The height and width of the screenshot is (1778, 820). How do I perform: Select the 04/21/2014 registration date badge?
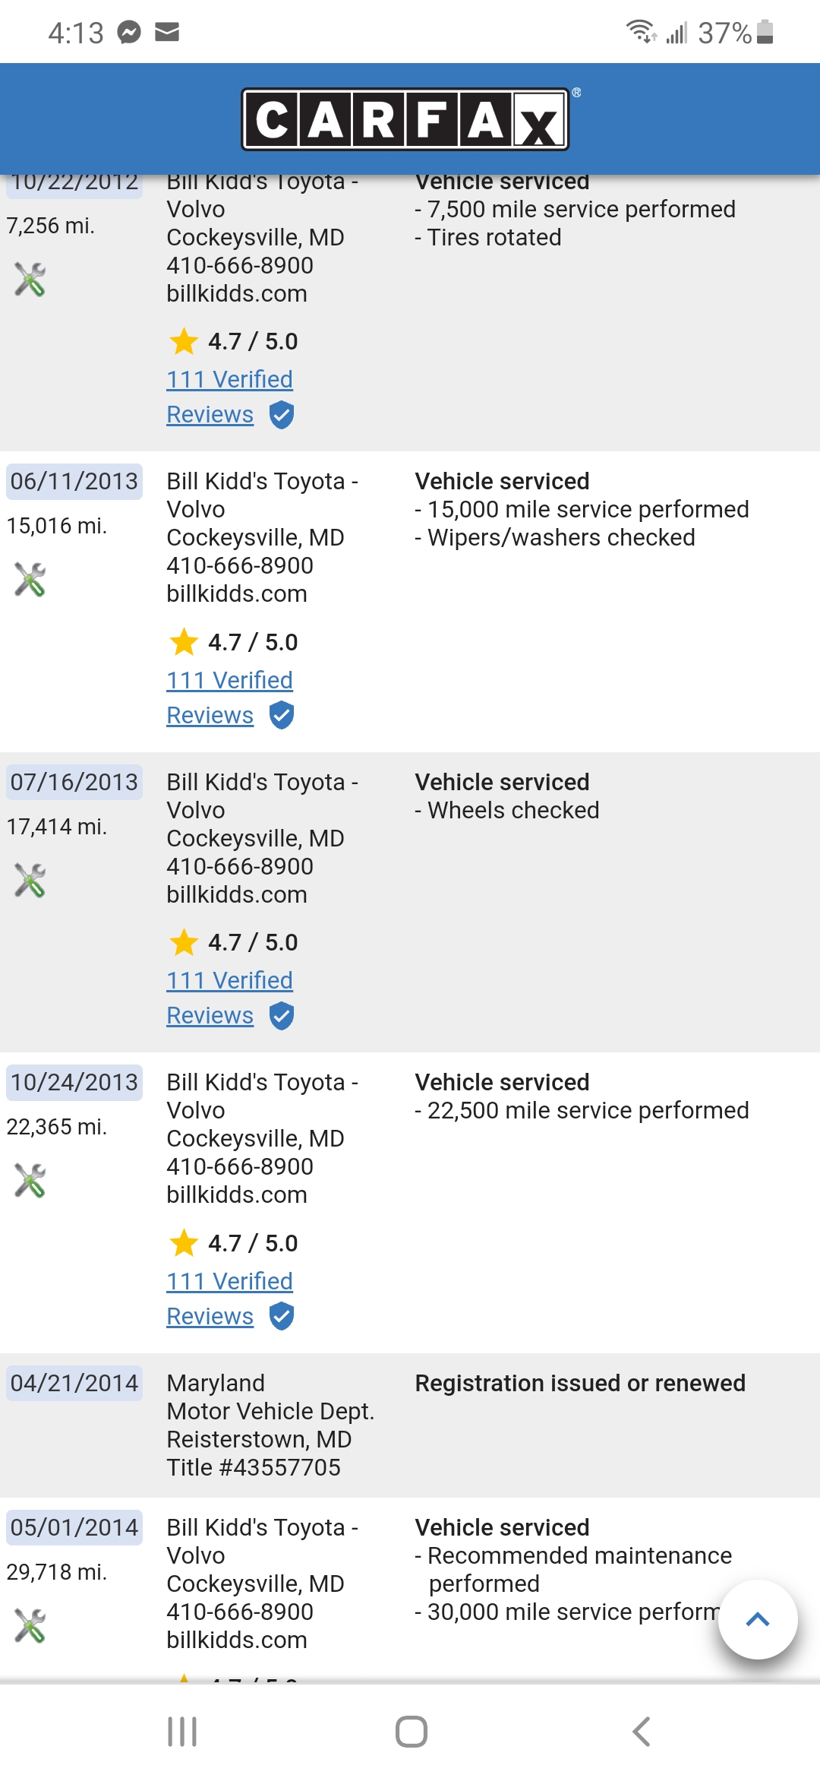74,1383
